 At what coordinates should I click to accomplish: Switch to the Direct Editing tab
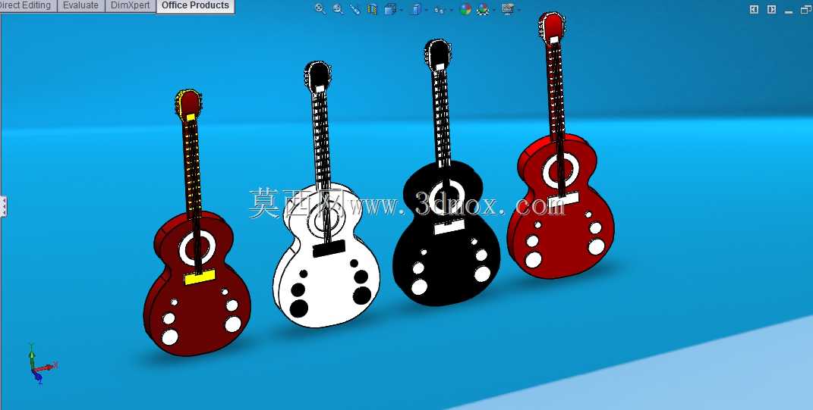(27, 6)
